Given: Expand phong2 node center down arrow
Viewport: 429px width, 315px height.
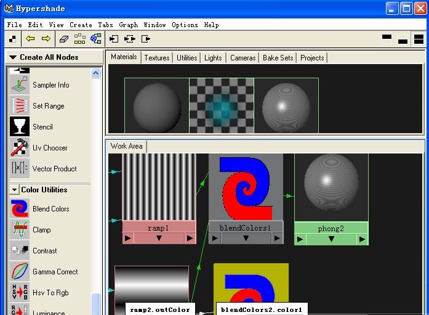Looking at the screenshot, I should pyautogui.click(x=331, y=239).
